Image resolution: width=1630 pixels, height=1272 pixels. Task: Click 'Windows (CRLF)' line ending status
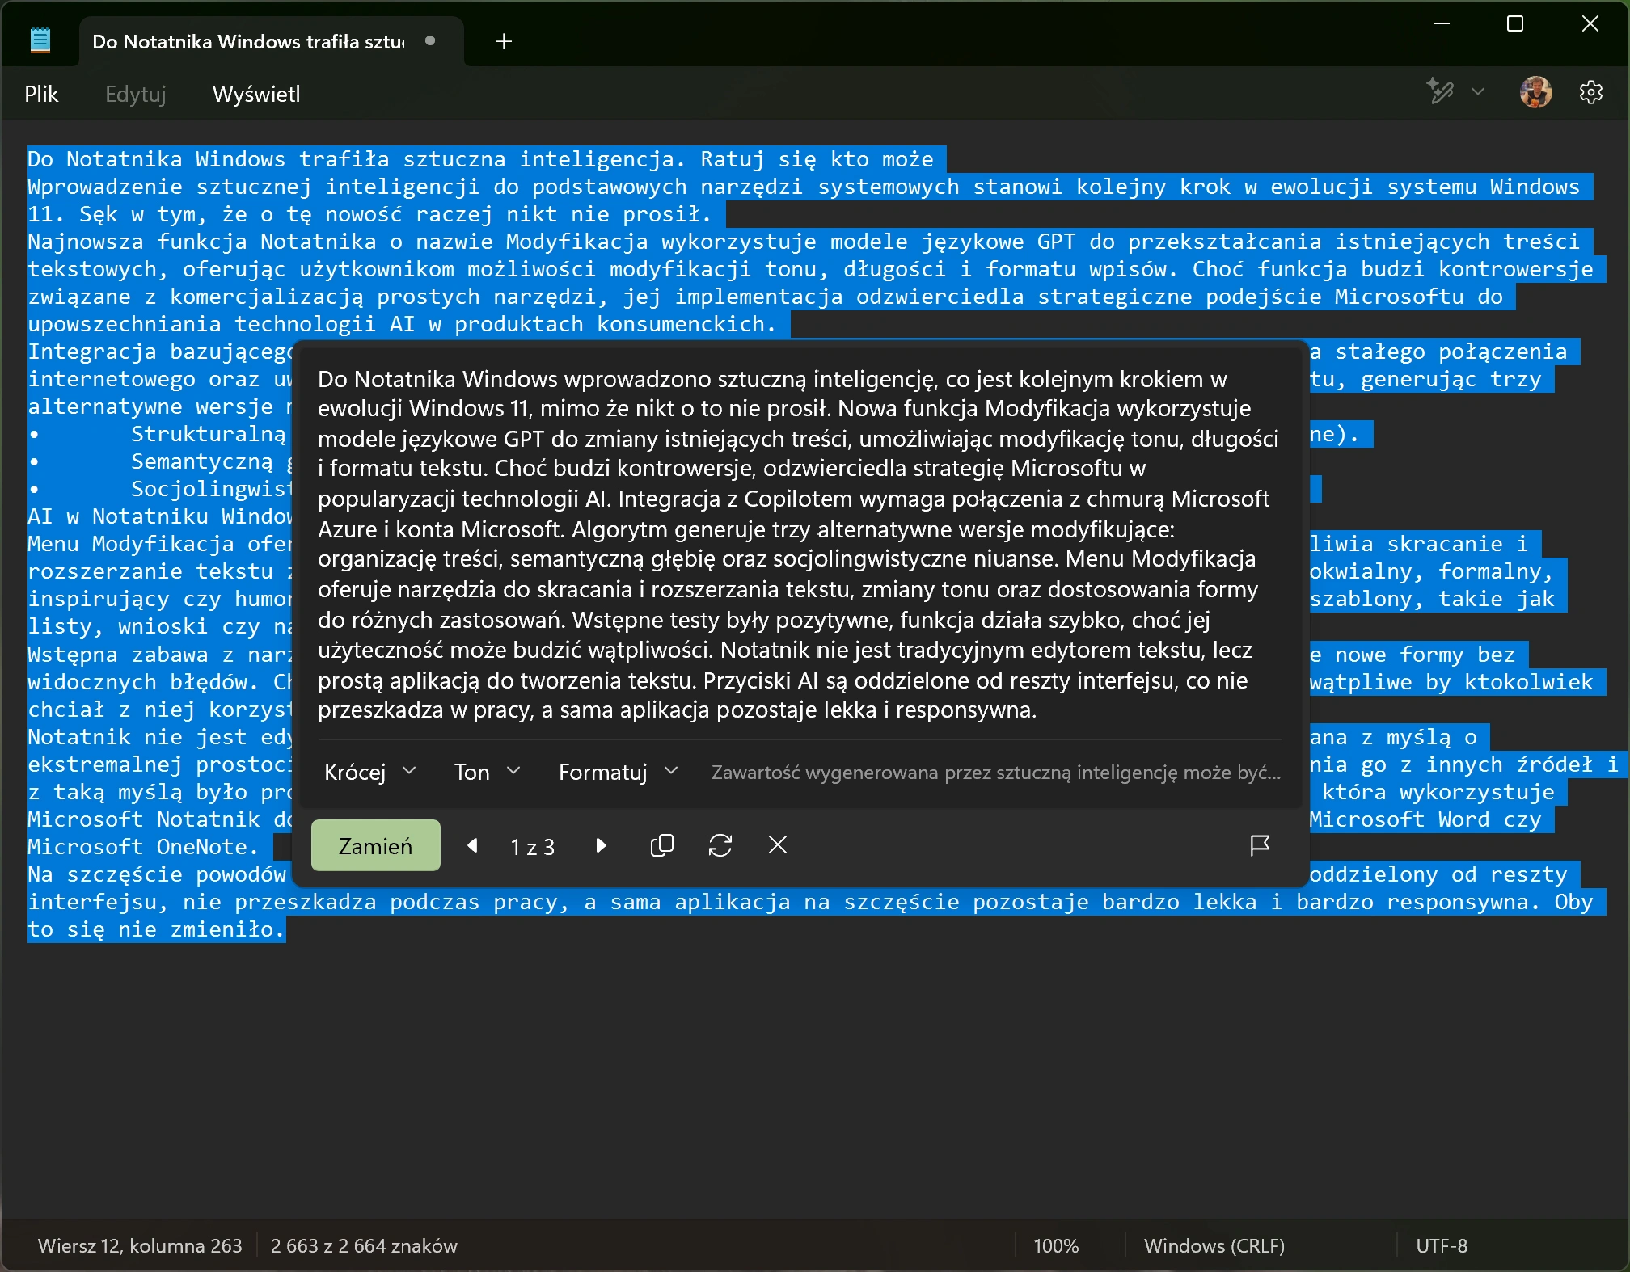[x=1214, y=1245]
